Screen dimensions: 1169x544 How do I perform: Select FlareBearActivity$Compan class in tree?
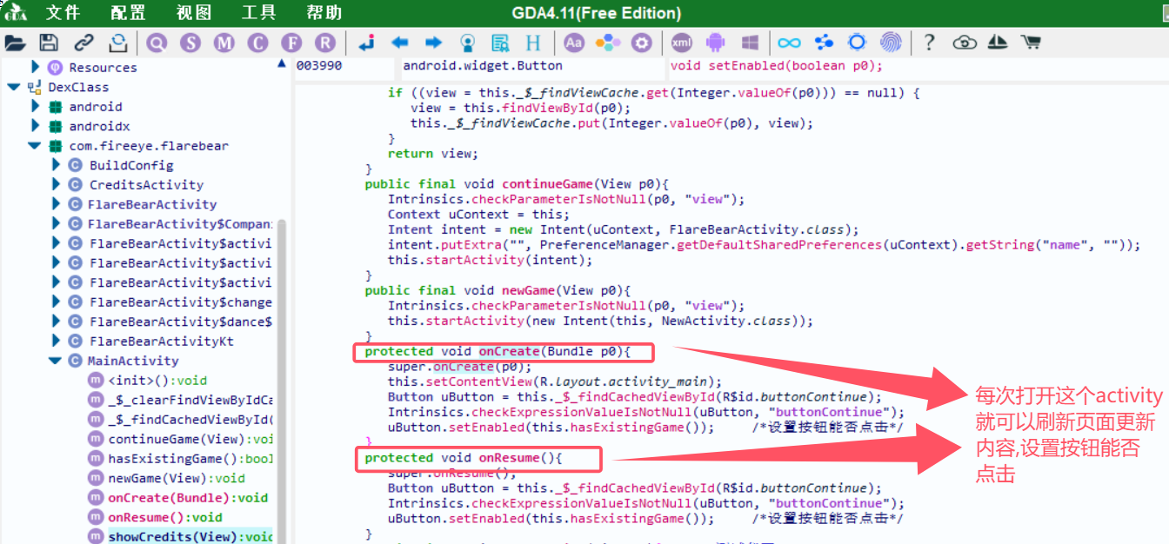(180, 223)
